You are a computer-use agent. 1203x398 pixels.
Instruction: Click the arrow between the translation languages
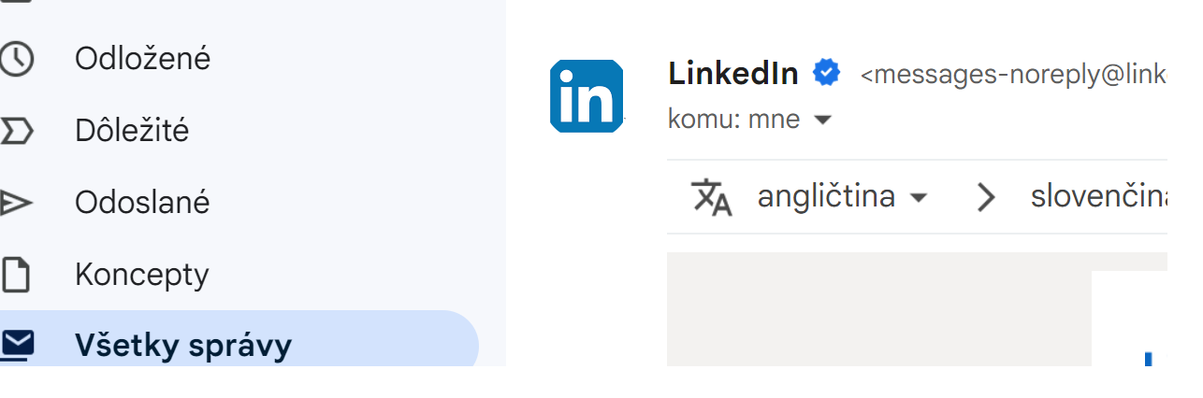point(985,197)
